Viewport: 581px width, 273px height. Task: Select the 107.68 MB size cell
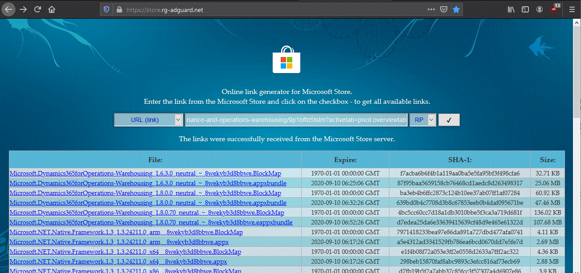point(548,222)
